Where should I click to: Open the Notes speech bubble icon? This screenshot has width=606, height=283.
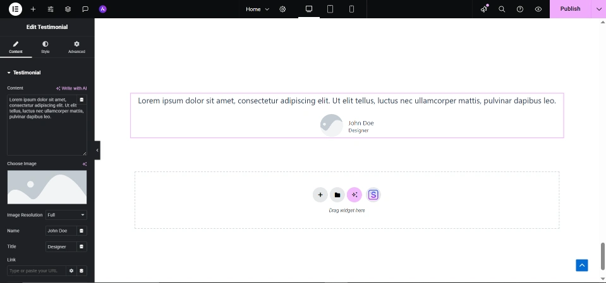tap(85, 9)
